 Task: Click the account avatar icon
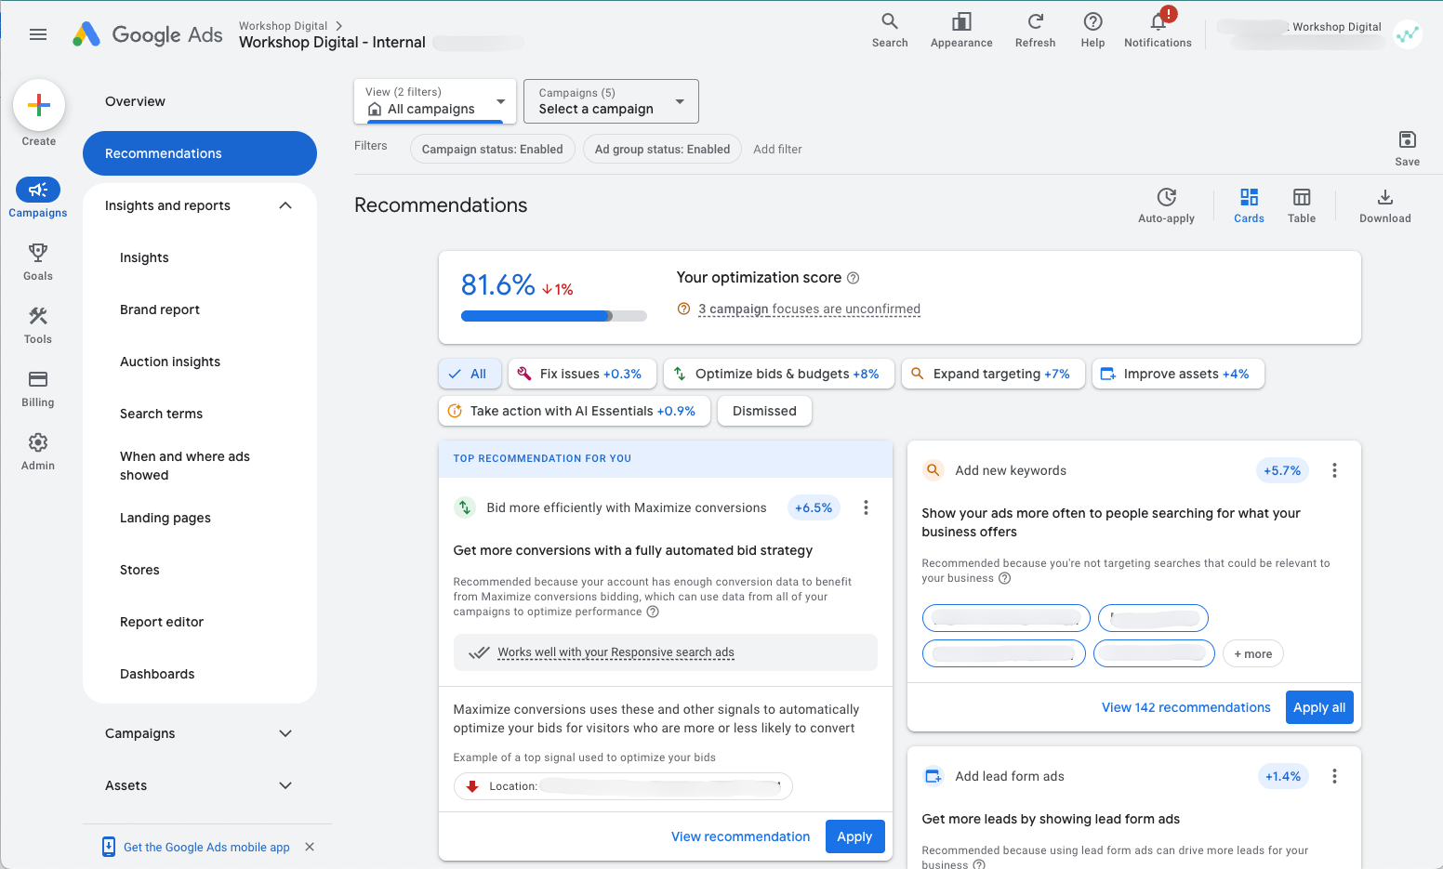(x=1409, y=34)
